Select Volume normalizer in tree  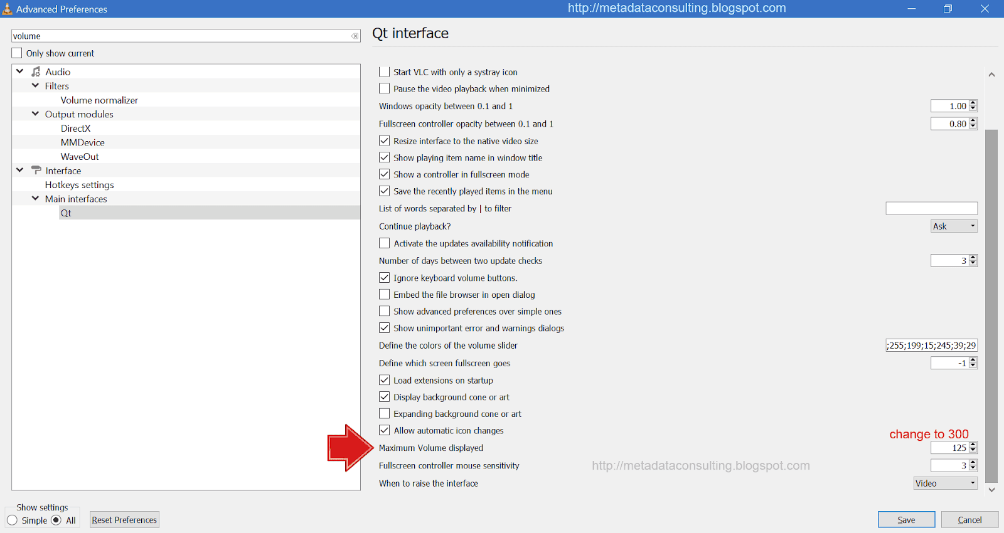click(x=99, y=100)
